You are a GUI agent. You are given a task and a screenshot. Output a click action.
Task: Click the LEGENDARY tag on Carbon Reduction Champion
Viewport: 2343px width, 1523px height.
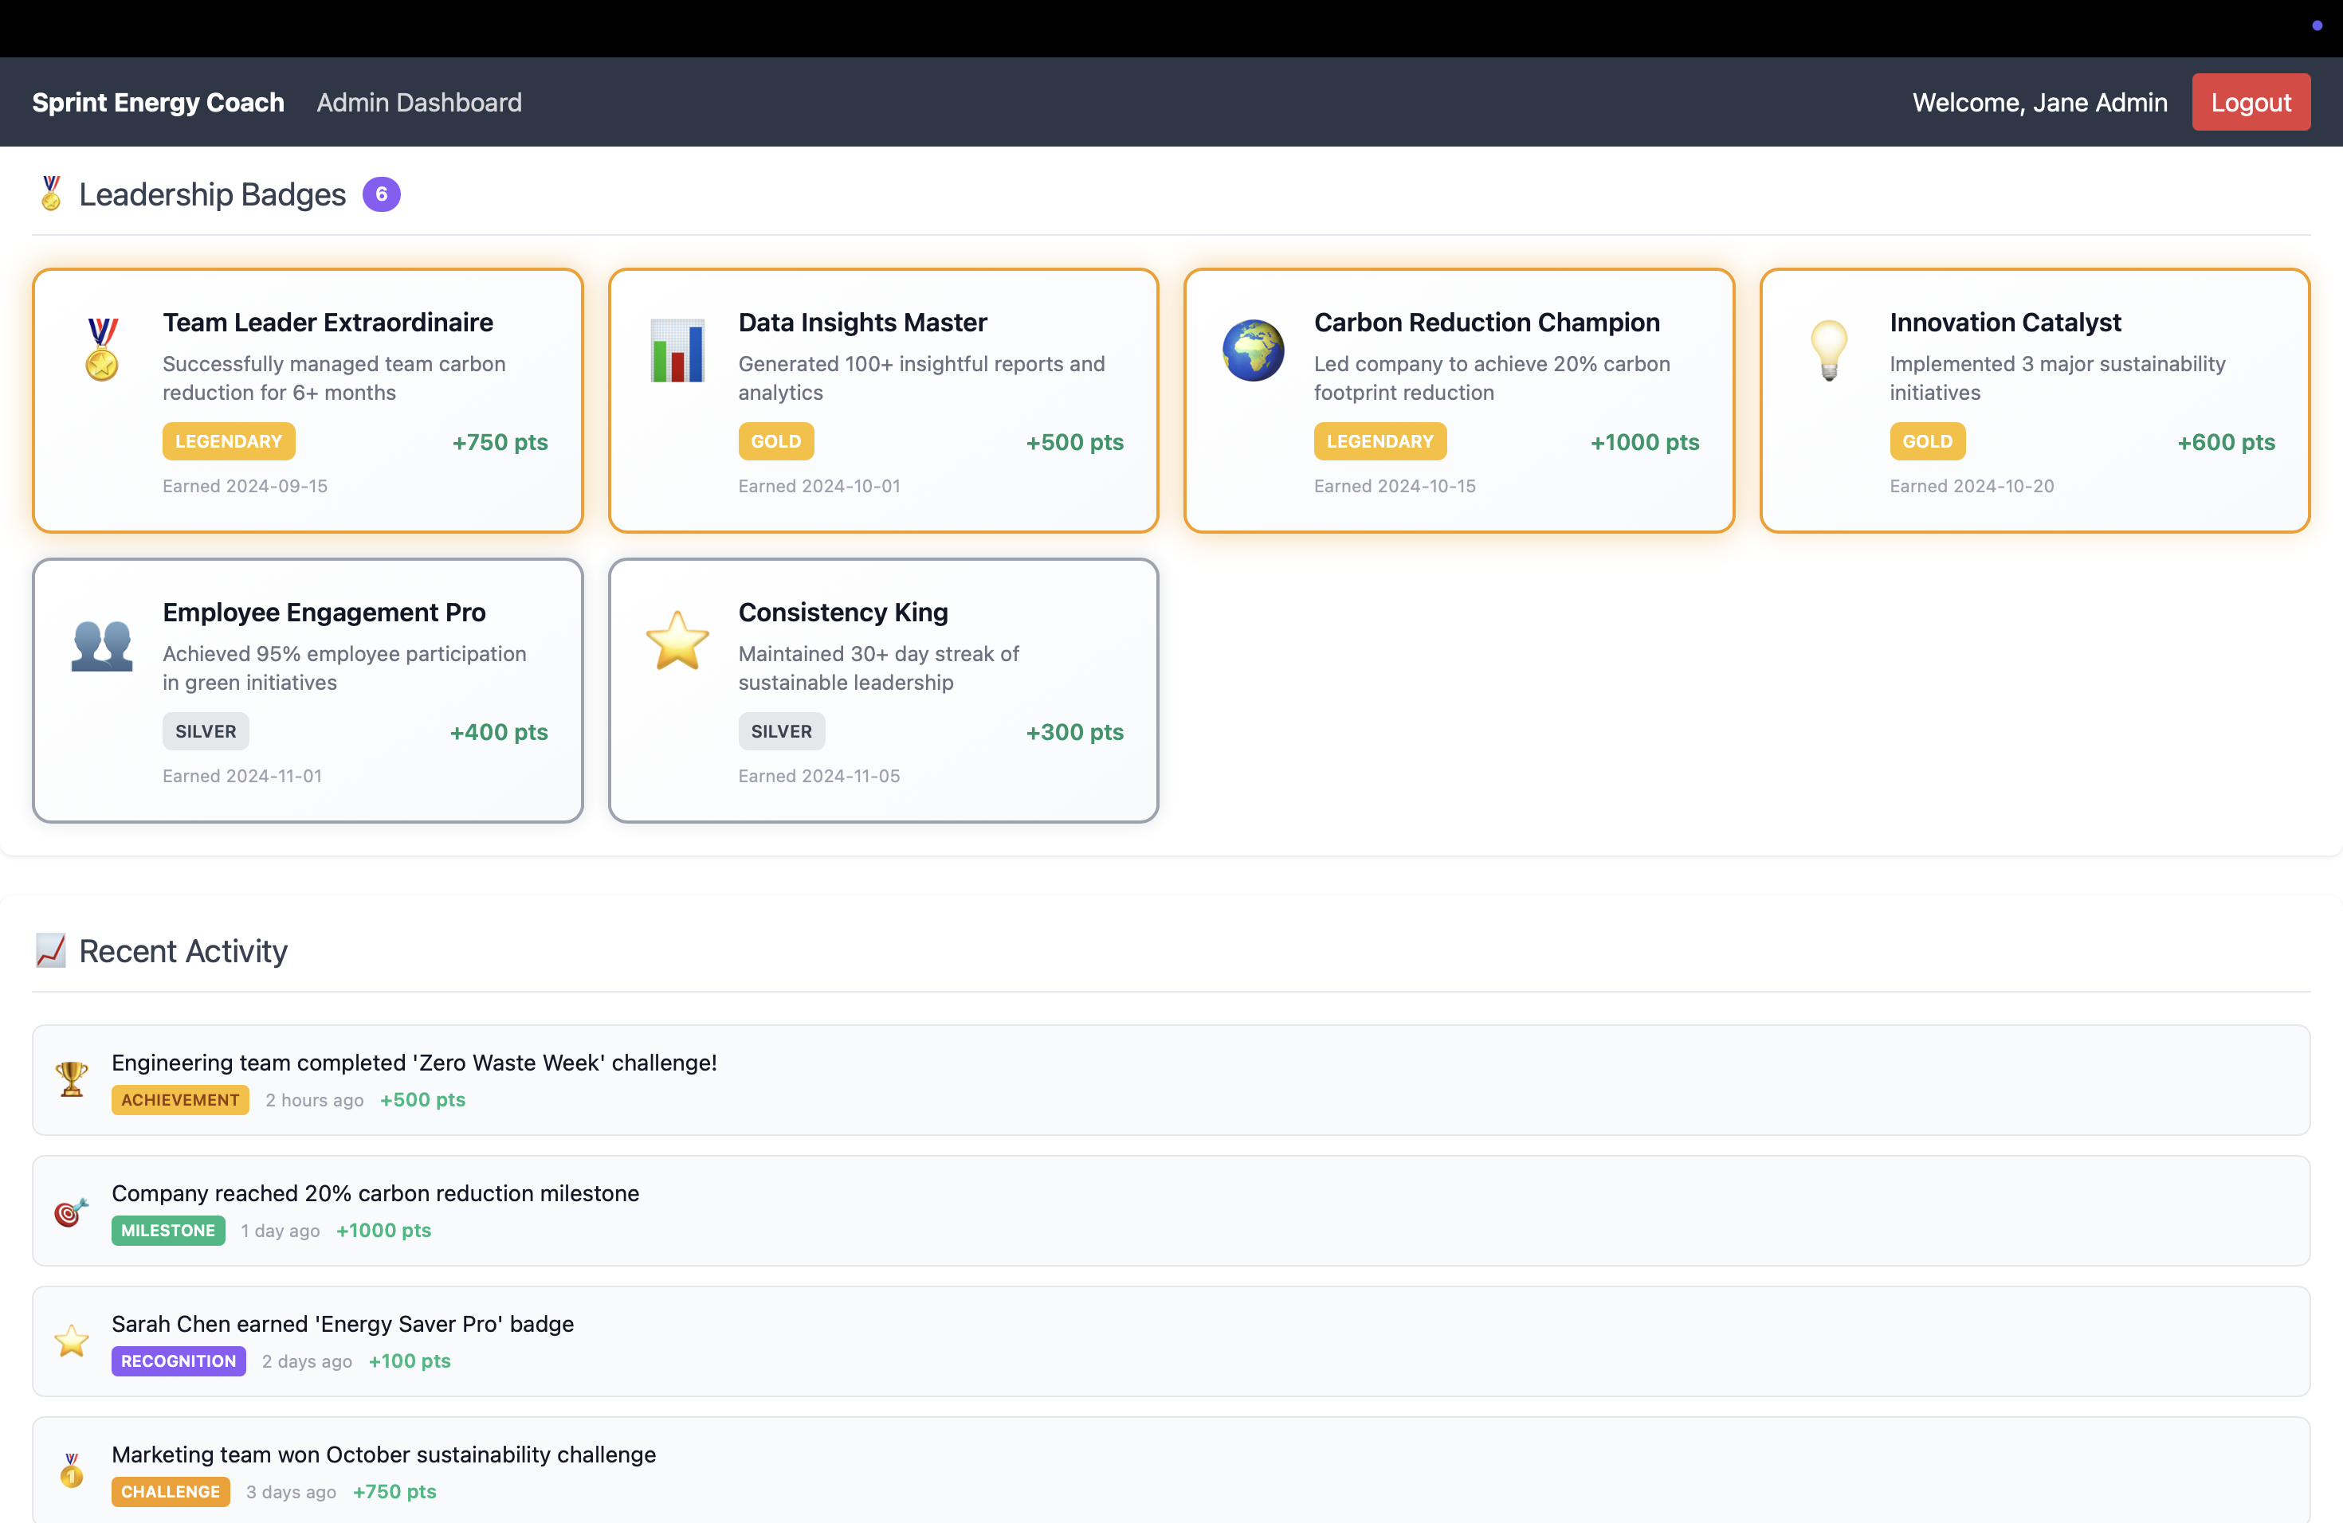1380,442
